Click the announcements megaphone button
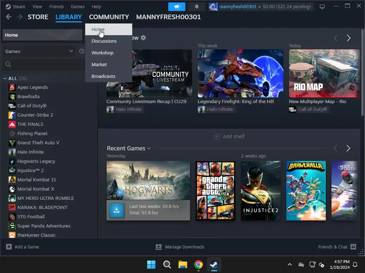 177,6
